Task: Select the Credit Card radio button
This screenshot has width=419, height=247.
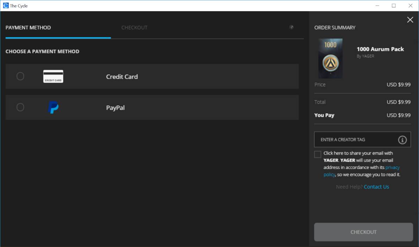Action: click(20, 76)
